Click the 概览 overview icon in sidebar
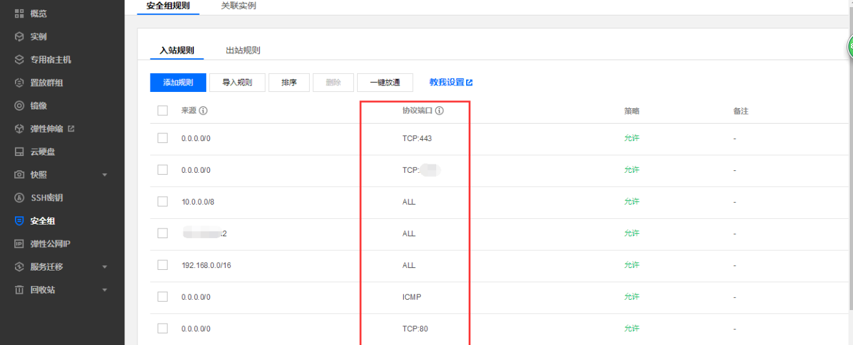The width and height of the screenshot is (853, 345). click(19, 14)
